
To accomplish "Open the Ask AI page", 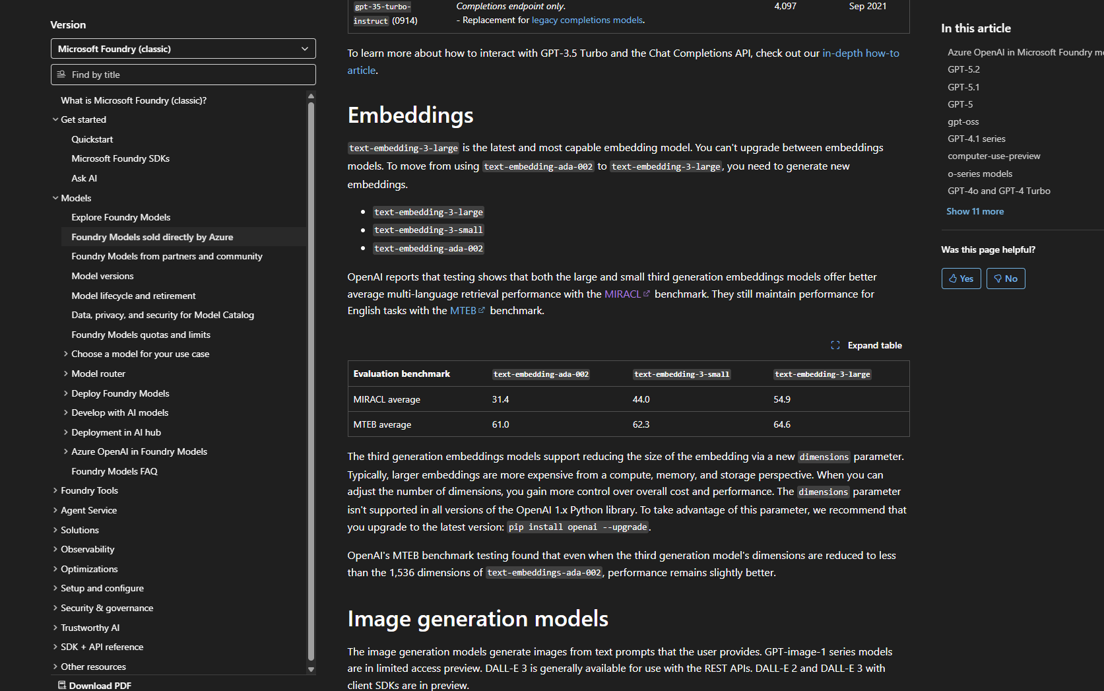I will coord(84,178).
